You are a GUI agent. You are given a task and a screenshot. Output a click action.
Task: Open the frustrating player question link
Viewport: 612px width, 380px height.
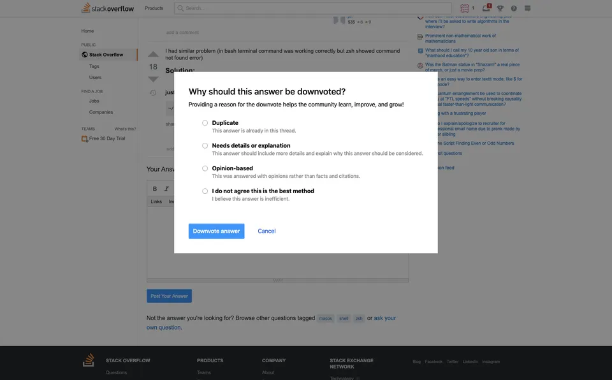pyautogui.click(x=462, y=113)
